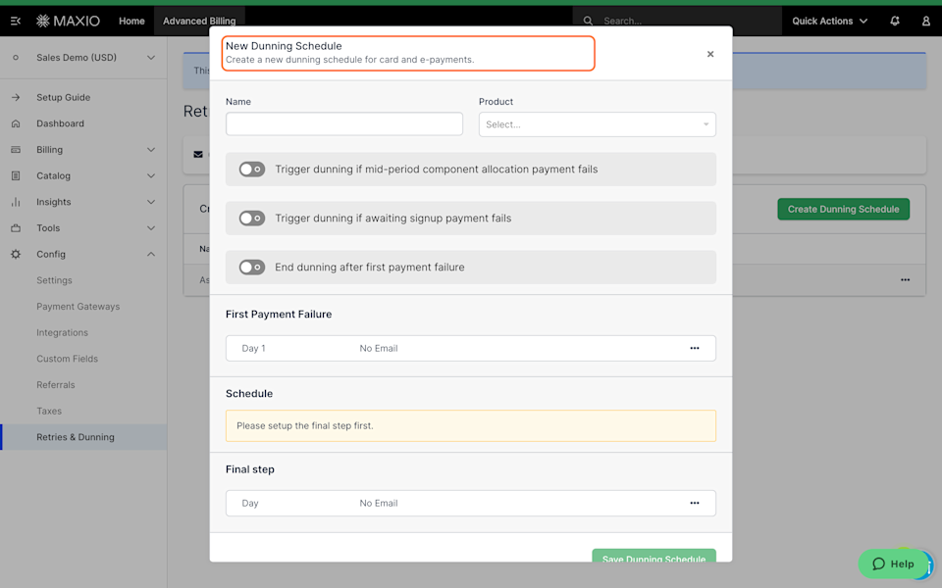
Task: Click the Billing card icon
Action: coord(16,149)
